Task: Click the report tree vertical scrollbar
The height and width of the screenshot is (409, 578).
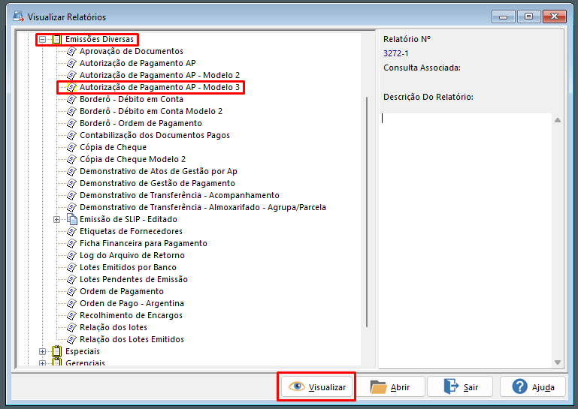Action: click(x=367, y=212)
